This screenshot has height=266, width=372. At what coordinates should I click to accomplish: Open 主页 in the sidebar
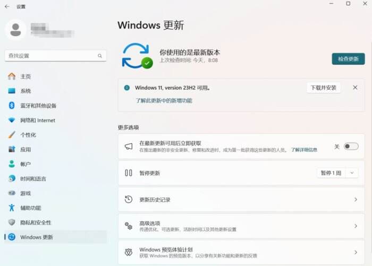56,76
